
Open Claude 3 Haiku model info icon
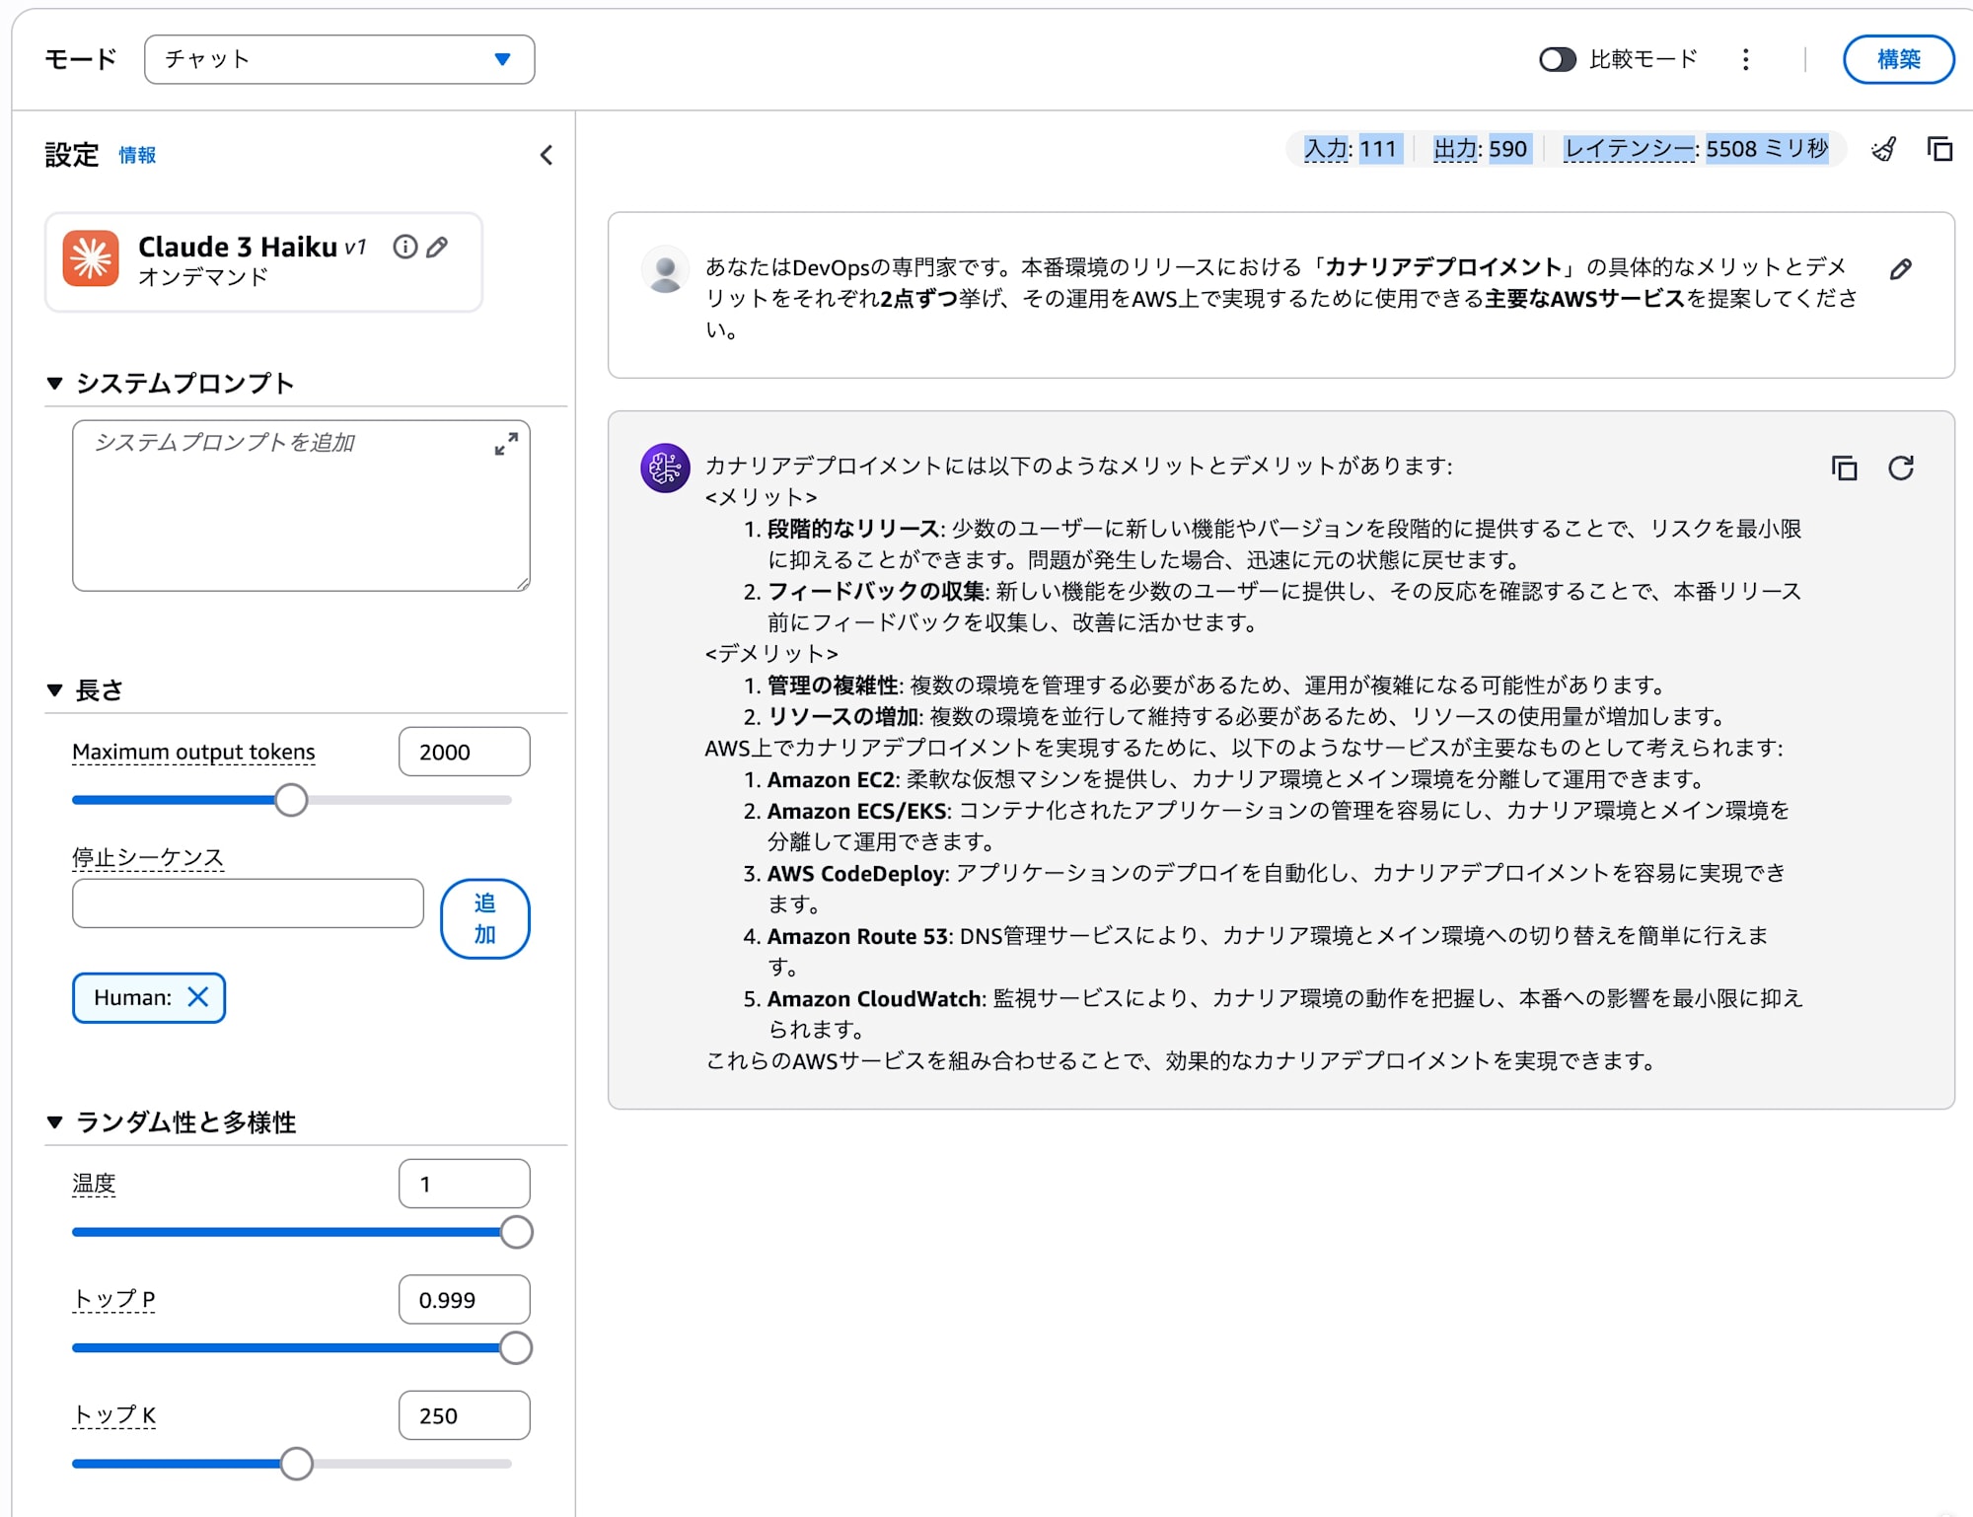click(x=404, y=247)
